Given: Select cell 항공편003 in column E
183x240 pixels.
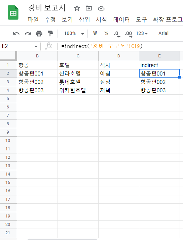Looking at the screenshot, I should pyautogui.click(x=159, y=90).
